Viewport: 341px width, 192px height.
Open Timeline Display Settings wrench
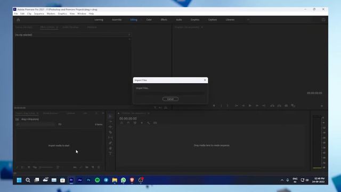click(149, 123)
